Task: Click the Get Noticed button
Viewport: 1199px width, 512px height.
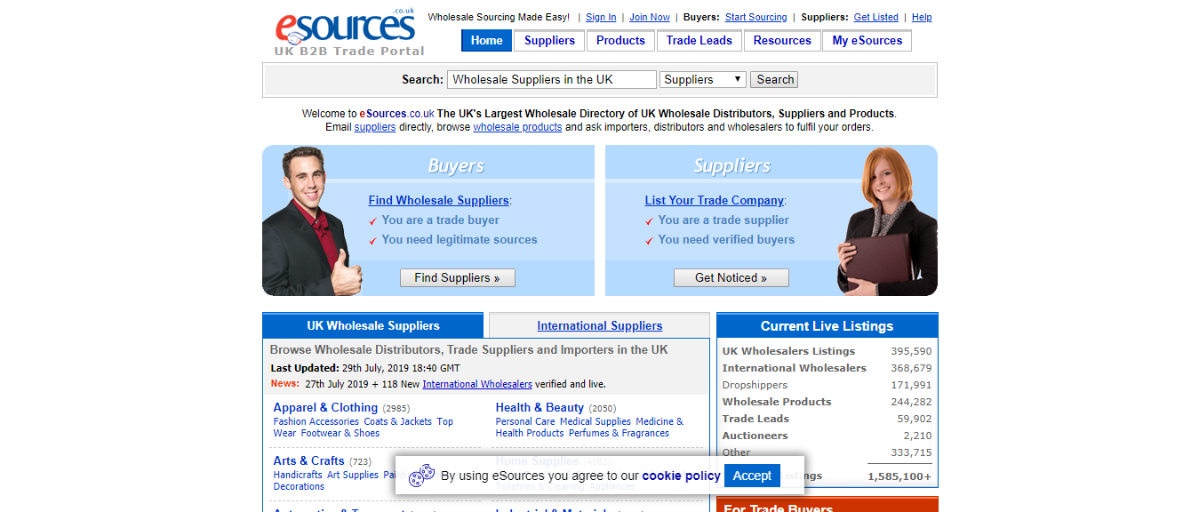Action: pyautogui.click(x=731, y=277)
